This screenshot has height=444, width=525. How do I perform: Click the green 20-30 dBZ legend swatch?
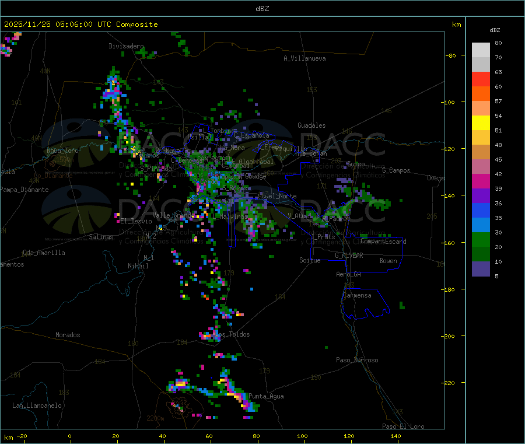click(x=481, y=239)
